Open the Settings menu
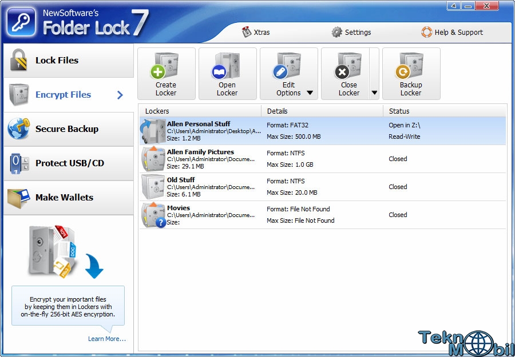Image resolution: width=515 pixels, height=357 pixels. 351,32
